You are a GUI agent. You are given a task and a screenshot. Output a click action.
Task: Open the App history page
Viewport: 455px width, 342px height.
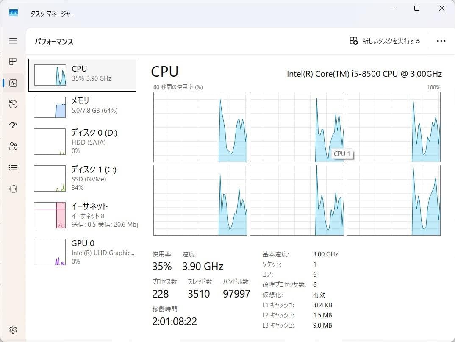[x=13, y=104]
